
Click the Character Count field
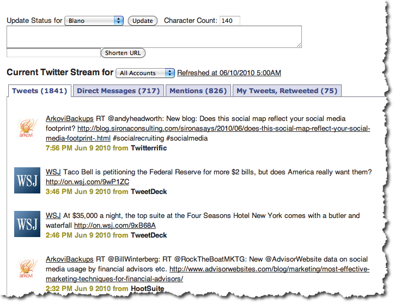(x=229, y=21)
